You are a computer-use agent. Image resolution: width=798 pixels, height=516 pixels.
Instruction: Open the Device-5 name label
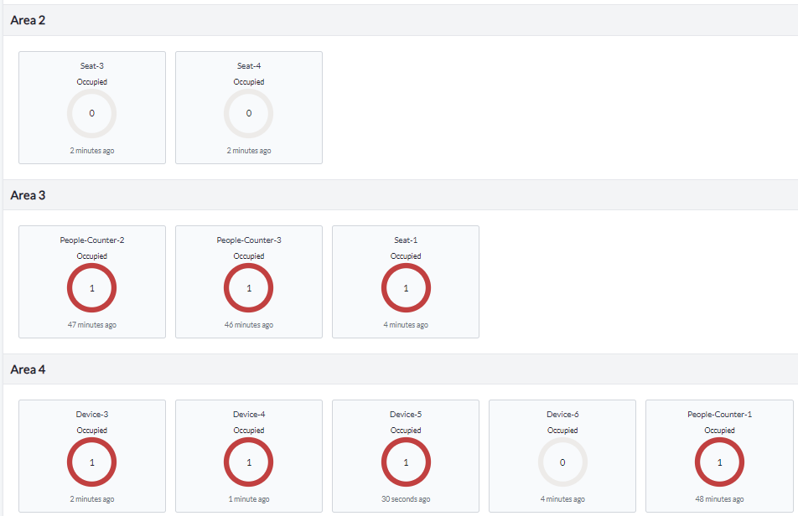point(406,415)
